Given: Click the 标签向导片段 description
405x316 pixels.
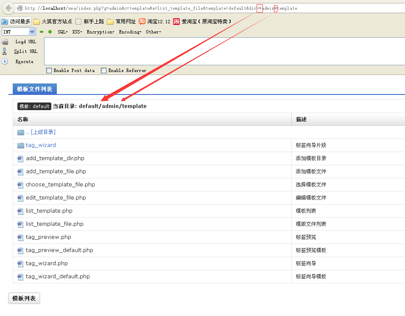Looking at the screenshot, I should [311, 145].
